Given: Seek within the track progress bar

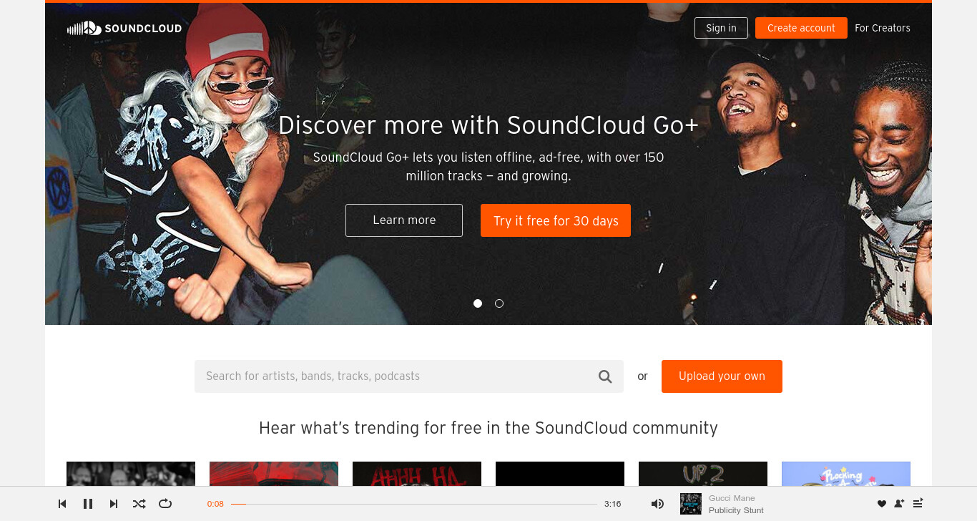Looking at the screenshot, I should click(x=414, y=504).
